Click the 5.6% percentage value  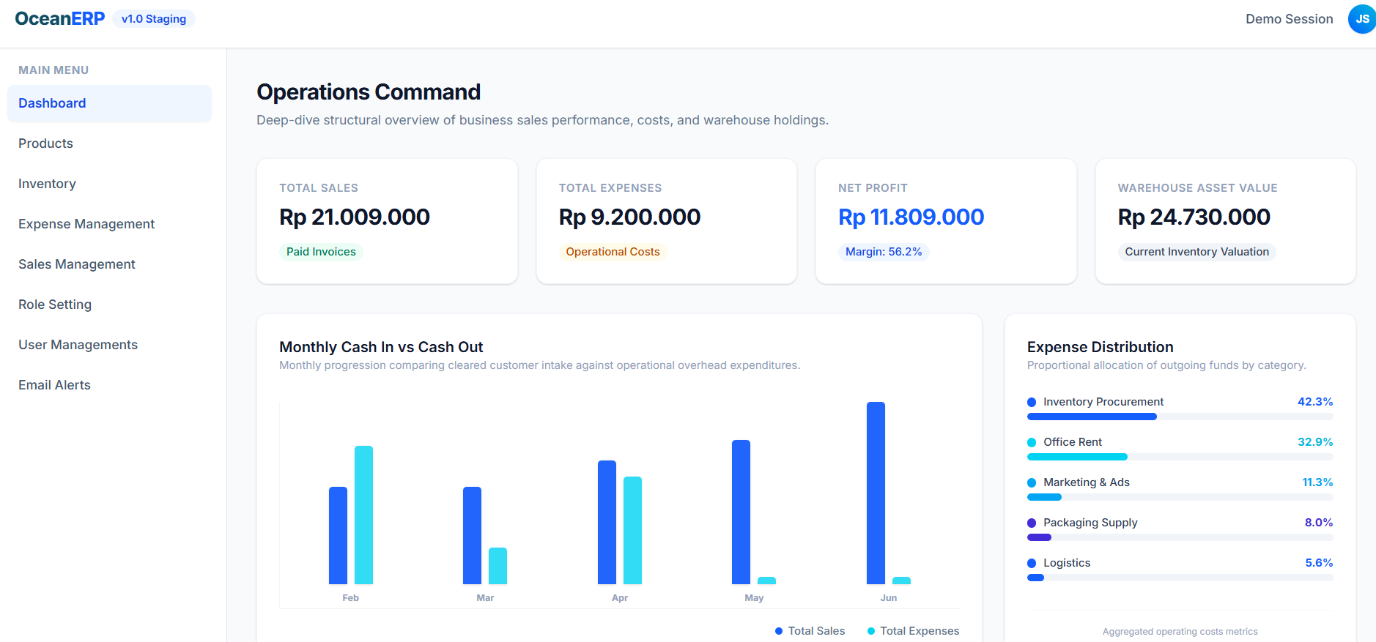1319,563
